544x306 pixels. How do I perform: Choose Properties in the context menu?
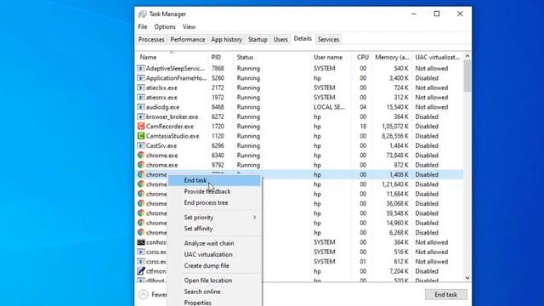[x=214, y=303]
